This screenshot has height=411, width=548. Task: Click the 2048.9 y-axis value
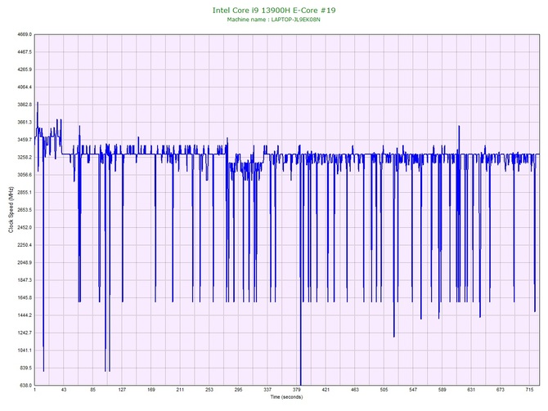pos(24,262)
